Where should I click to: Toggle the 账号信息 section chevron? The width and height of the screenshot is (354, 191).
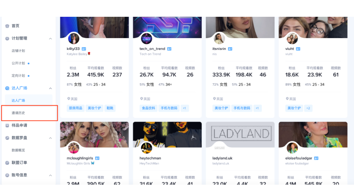[x=50, y=175]
